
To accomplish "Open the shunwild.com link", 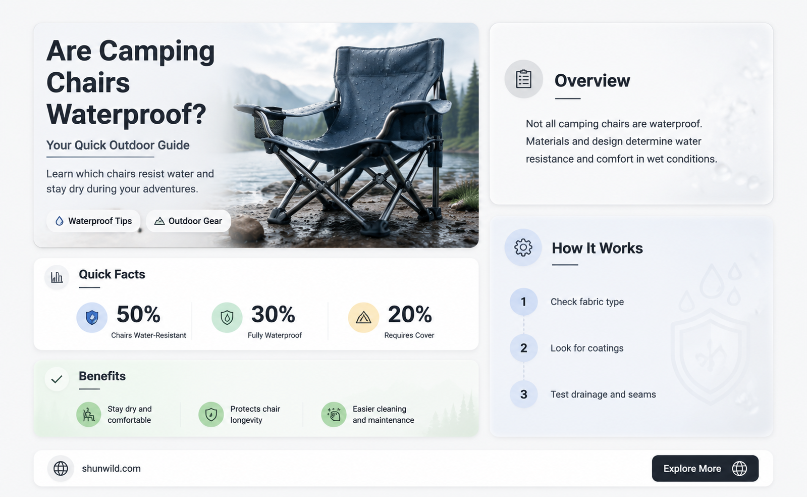I will (111, 468).
